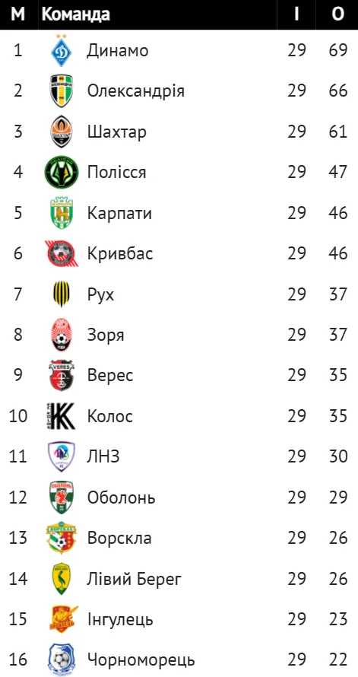
Task: Click the Полісся green wolf crest
Action: [x=62, y=172]
